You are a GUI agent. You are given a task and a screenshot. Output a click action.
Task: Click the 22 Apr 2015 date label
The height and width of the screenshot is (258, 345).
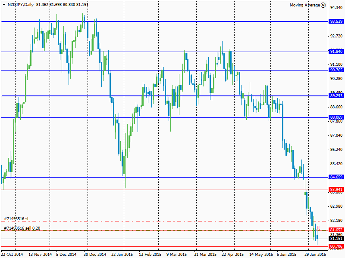point(233,255)
